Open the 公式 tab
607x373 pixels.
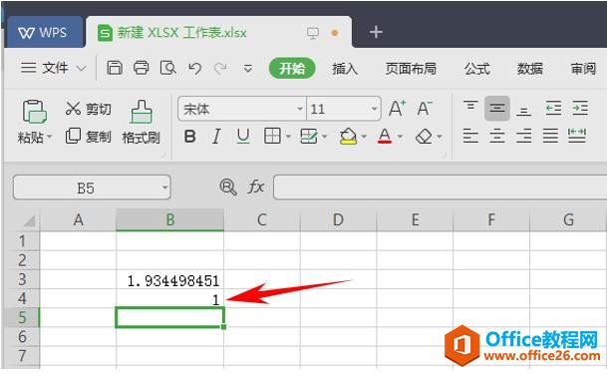tap(476, 69)
